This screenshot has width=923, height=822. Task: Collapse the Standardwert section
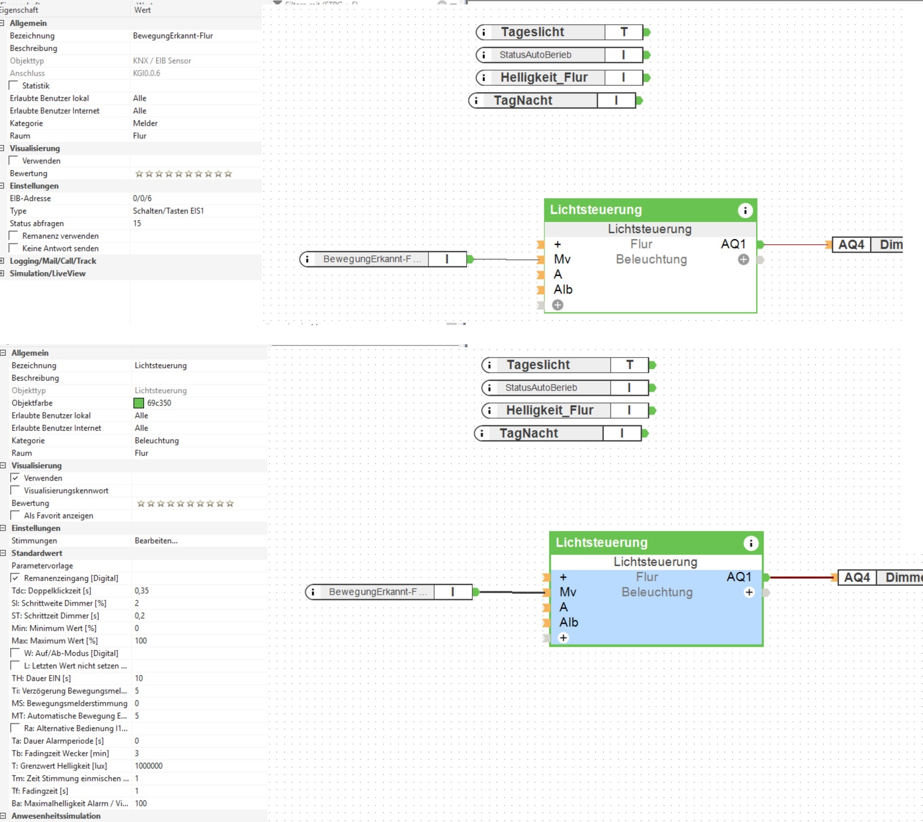pyautogui.click(x=3, y=553)
